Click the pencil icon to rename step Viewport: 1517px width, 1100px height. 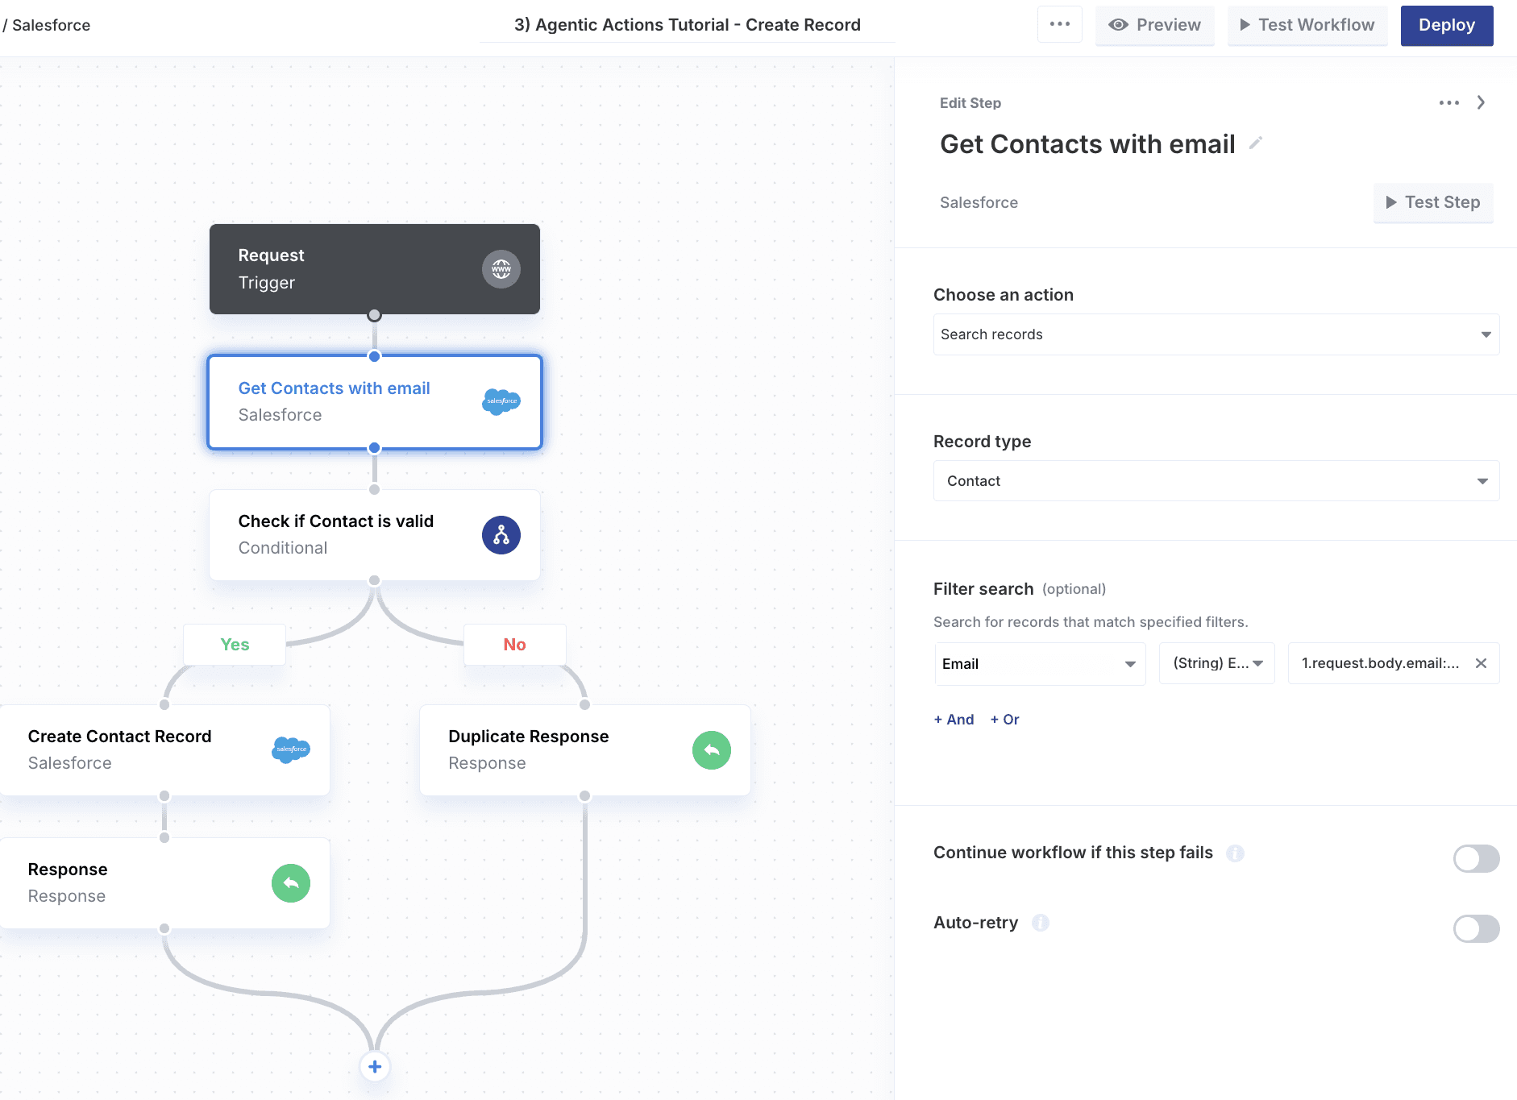1255,143
